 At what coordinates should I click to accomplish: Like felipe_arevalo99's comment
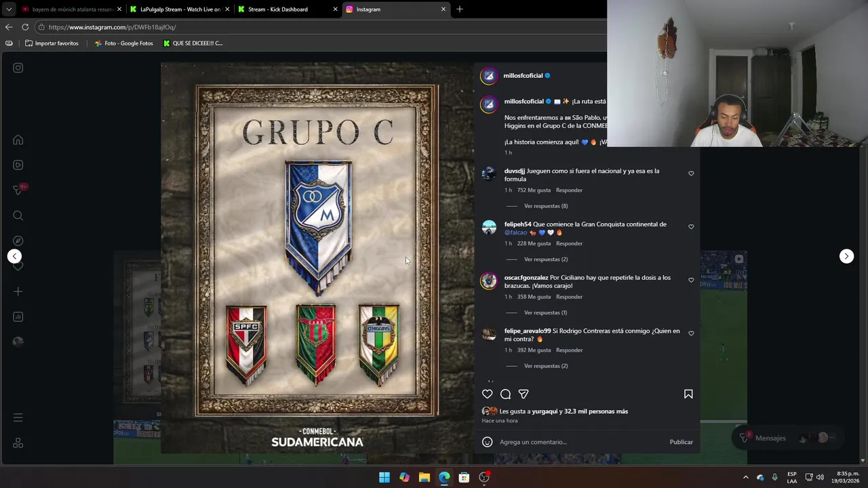click(691, 333)
